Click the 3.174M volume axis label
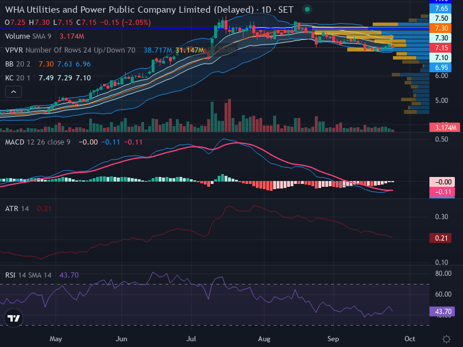463x347 pixels. (x=444, y=127)
